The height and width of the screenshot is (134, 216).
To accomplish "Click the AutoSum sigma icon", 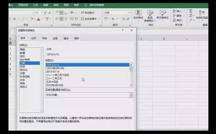I will pos(191,11).
